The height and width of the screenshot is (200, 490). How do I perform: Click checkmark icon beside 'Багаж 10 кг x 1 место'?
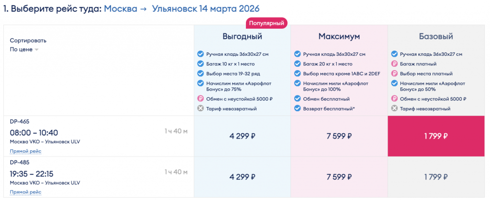coord(201,63)
